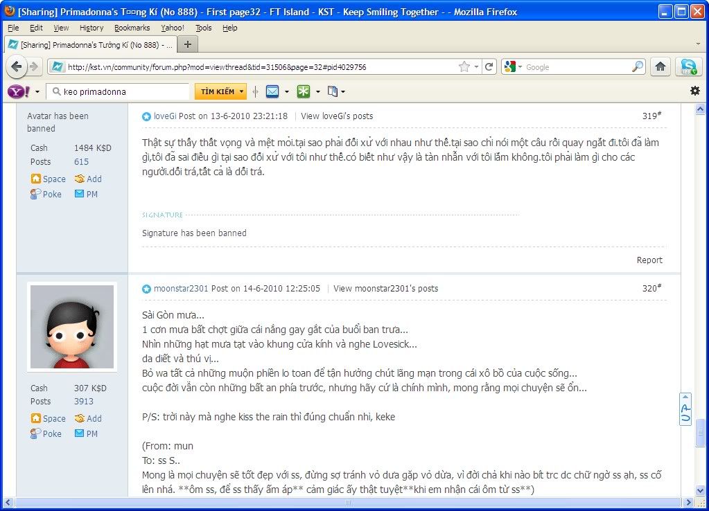Open loveGi's Space link
This screenshot has width=709, height=511.
[49, 179]
